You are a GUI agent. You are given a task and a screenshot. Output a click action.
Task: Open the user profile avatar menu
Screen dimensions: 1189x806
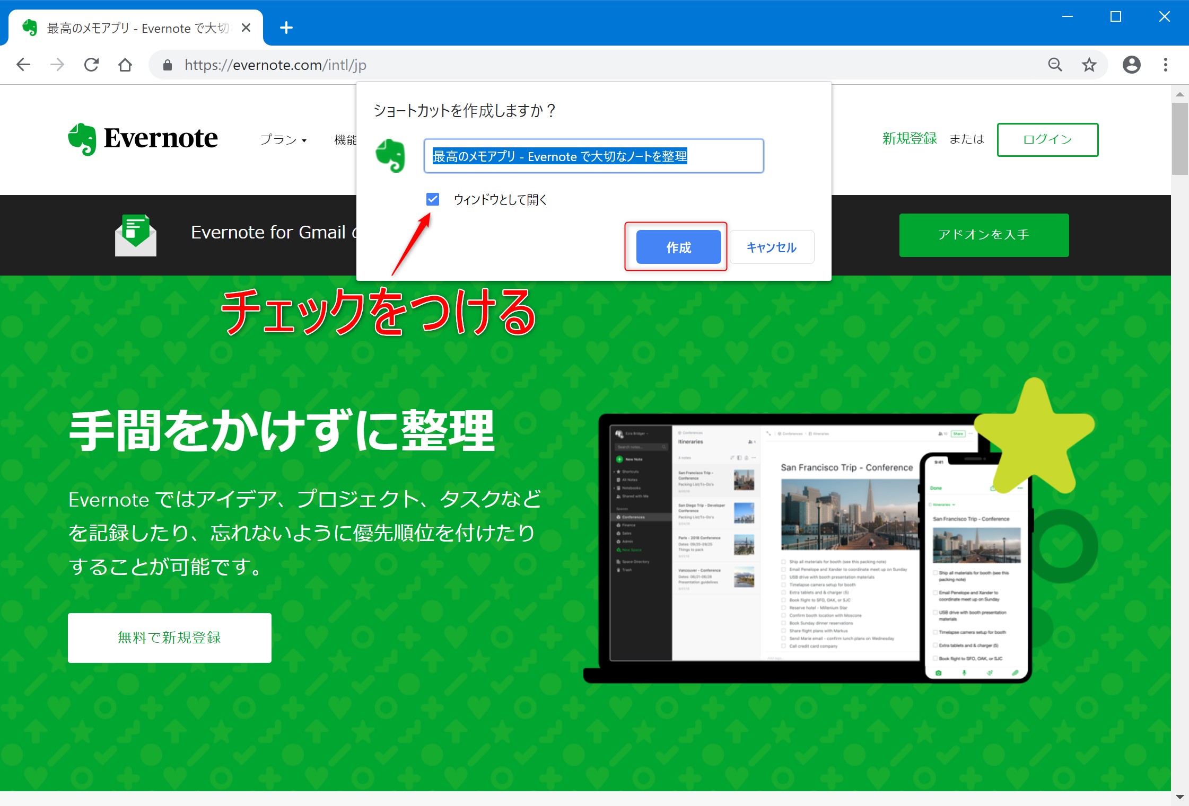pyautogui.click(x=1132, y=65)
